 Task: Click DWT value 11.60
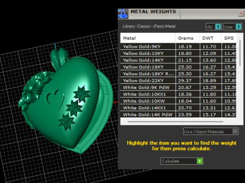[209, 101]
